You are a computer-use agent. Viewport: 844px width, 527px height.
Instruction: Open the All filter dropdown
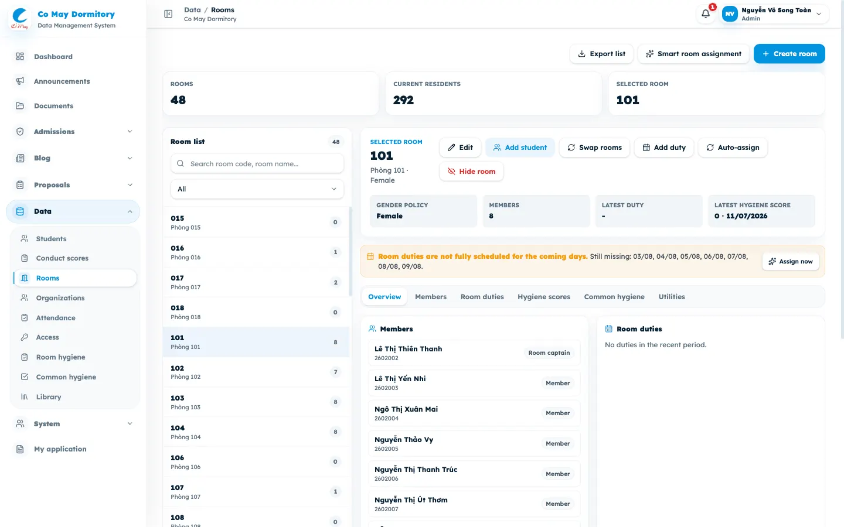(257, 189)
